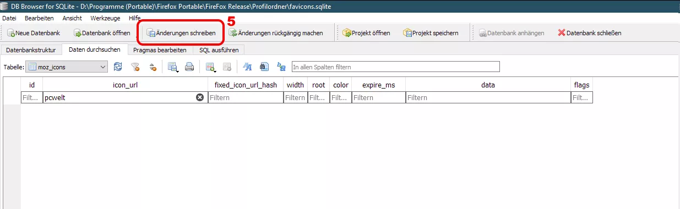
Task: Refresh the table data icon
Action: pos(118,67)
